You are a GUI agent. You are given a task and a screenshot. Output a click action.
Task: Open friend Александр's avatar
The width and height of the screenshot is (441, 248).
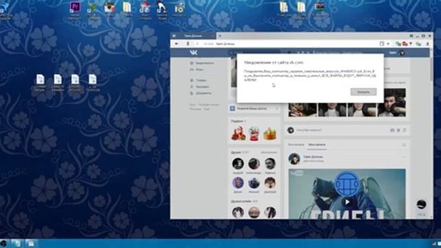click(254, 164)
